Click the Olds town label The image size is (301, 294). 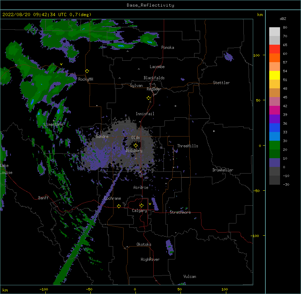(135, 138)
